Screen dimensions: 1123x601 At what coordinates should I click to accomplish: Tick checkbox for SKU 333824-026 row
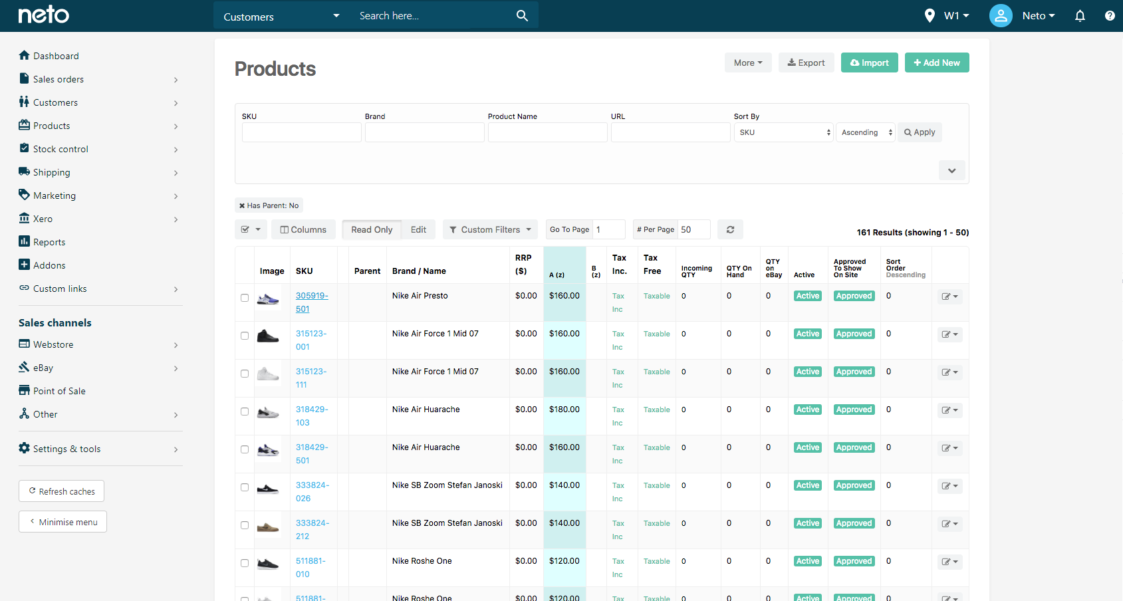click(x=245, y=487)
